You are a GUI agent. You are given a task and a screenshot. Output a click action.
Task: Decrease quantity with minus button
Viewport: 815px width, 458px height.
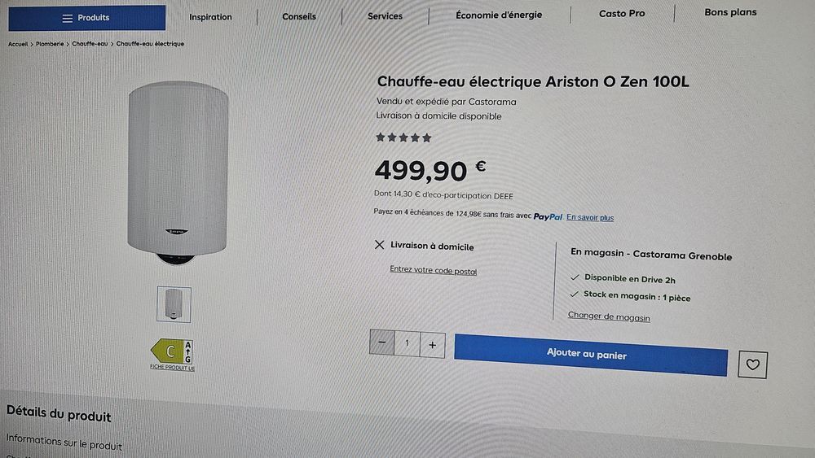click(381, 343)
